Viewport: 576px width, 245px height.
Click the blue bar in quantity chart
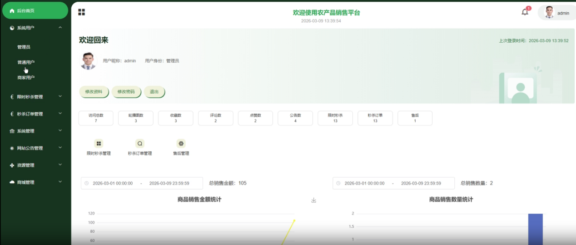tap(535, 229)
